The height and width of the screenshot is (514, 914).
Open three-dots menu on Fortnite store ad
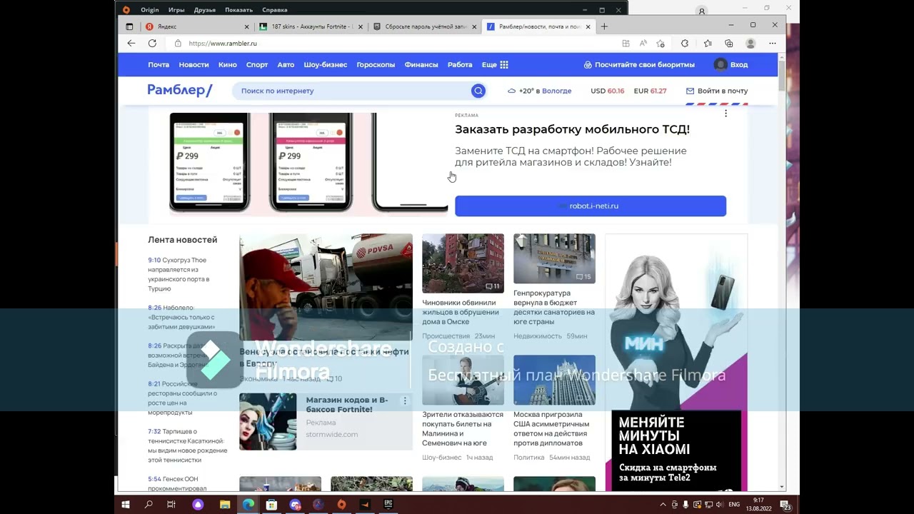405,401
